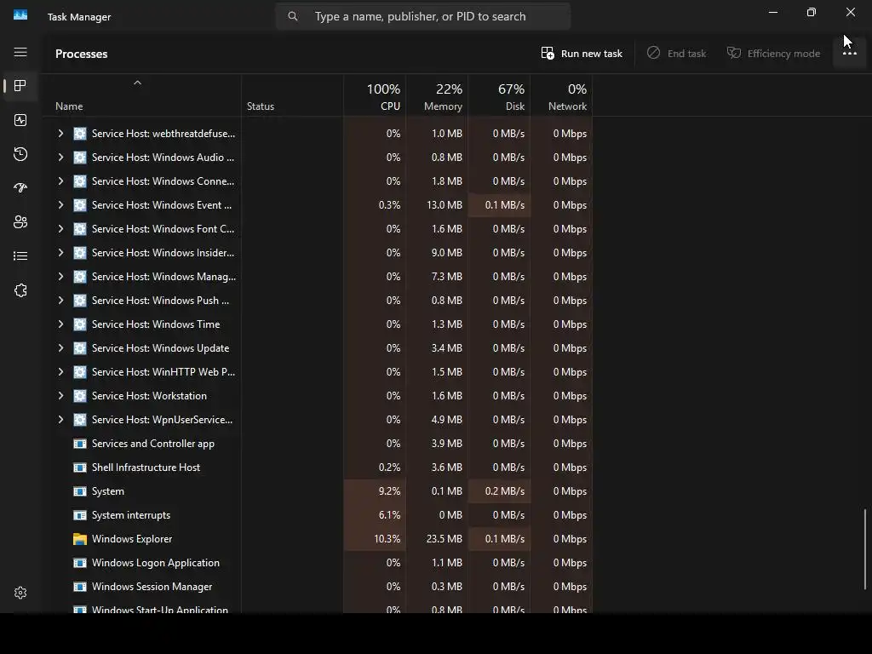This screenshot has width=872, height=654.
Task: Click the Task Manager app icon
Action: pos(20,15)
